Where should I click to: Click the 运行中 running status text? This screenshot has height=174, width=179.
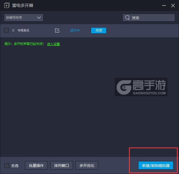(x=75, y=30)
